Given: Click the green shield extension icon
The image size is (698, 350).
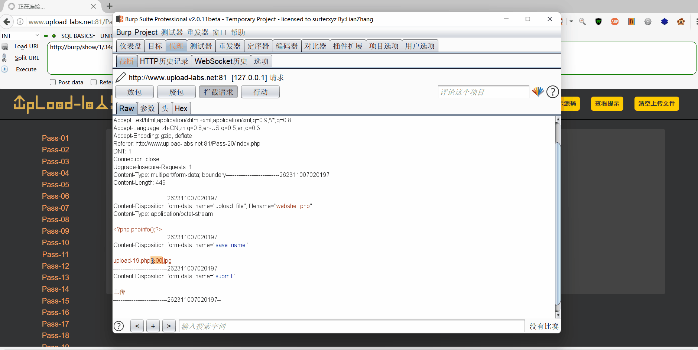Looking at the screenshot, I should pyautogui.click(x=598, y=22).
